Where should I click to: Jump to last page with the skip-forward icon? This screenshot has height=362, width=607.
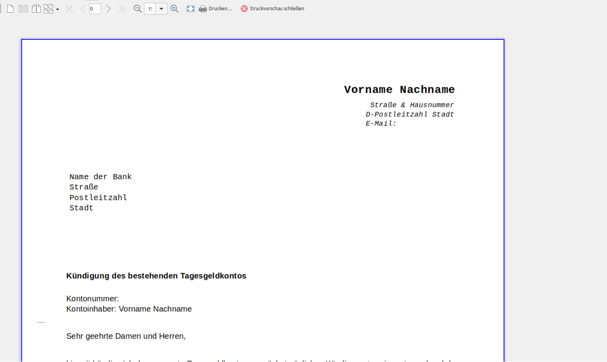121,8
